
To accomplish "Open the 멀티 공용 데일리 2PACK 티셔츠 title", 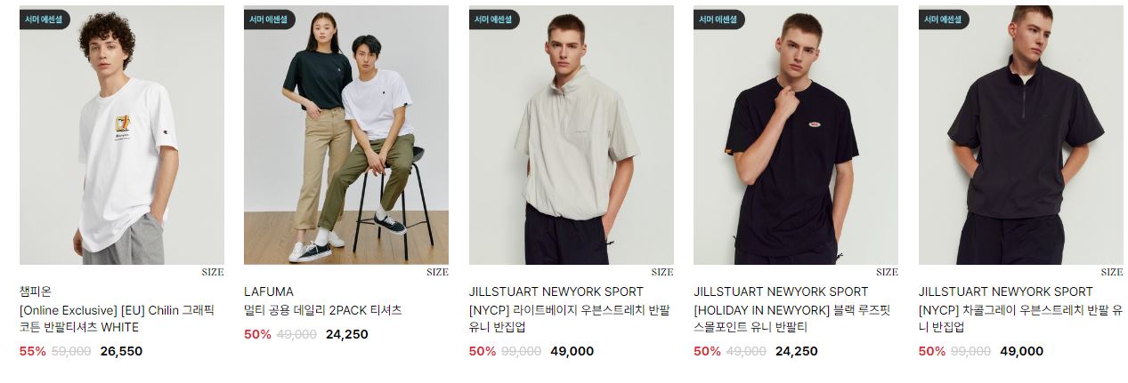I will [323, 310].
